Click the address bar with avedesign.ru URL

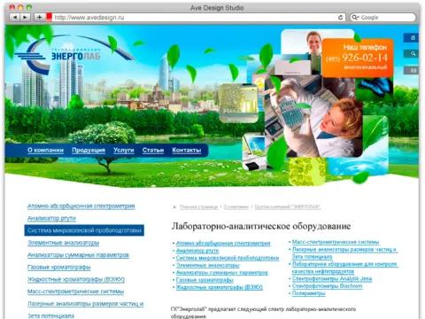point(195,18)
